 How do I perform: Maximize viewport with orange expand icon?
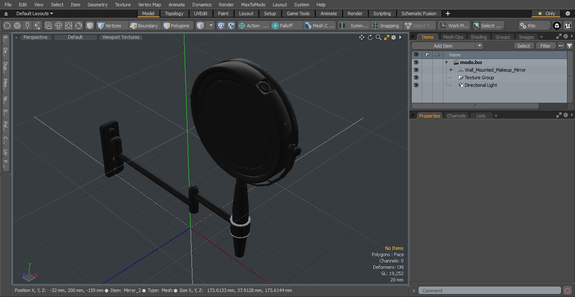coord(386,37)
